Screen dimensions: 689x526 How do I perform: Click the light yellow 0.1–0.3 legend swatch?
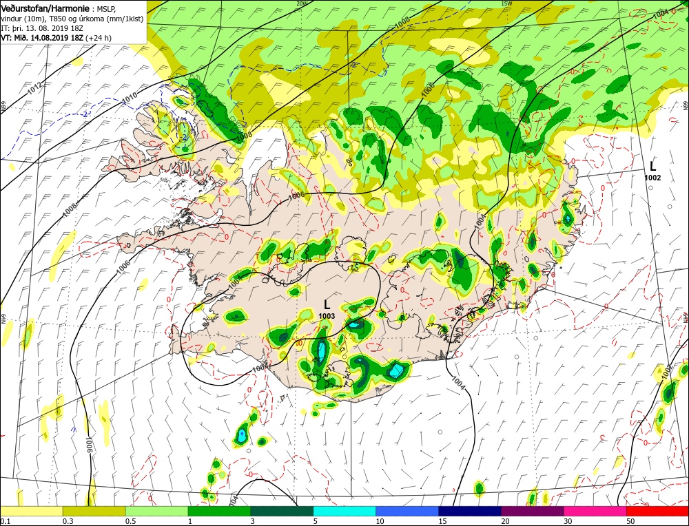[31, 511]
